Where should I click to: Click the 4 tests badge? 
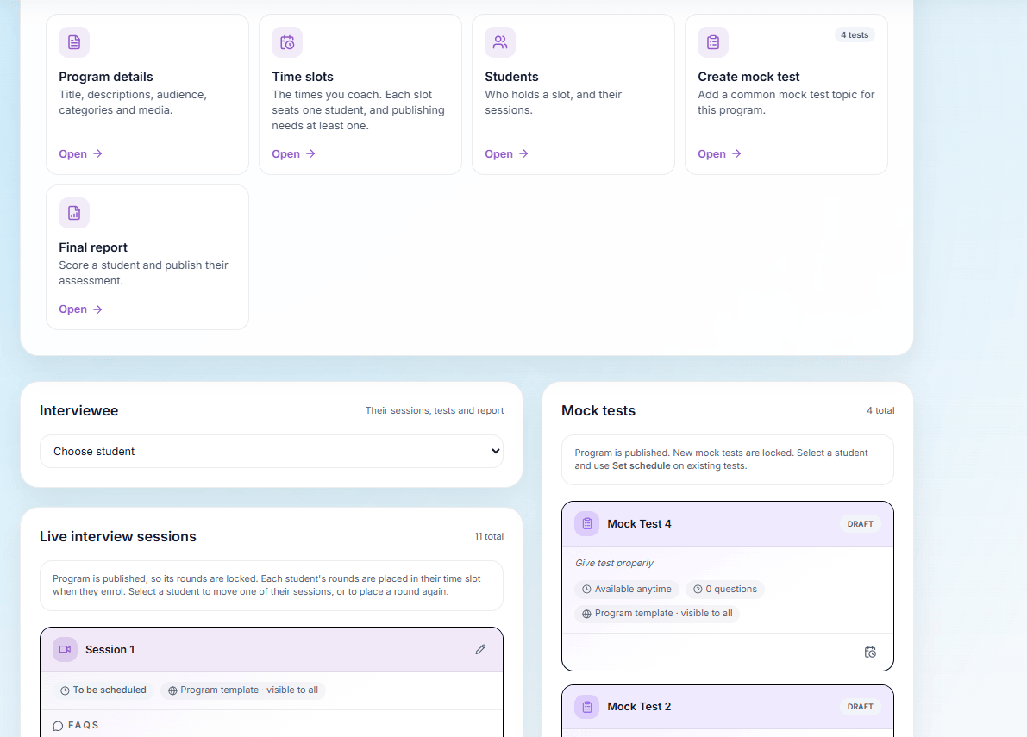tap(854, 35)
